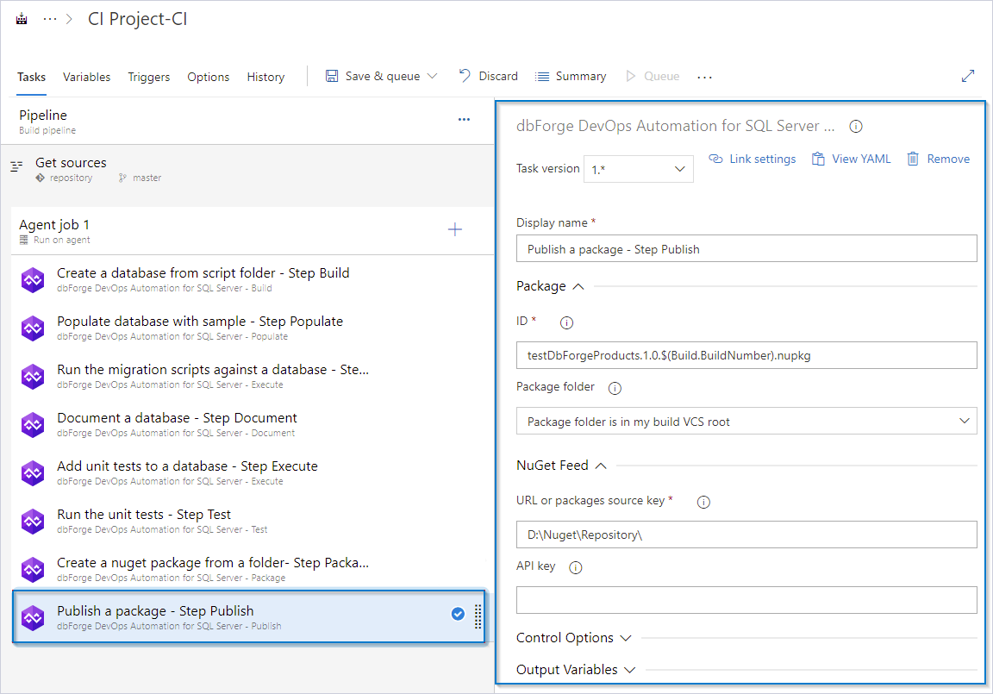Open the Pipeline more options menu
The width and height of the screenshot is (993, 694).
(x=464, y=119)
